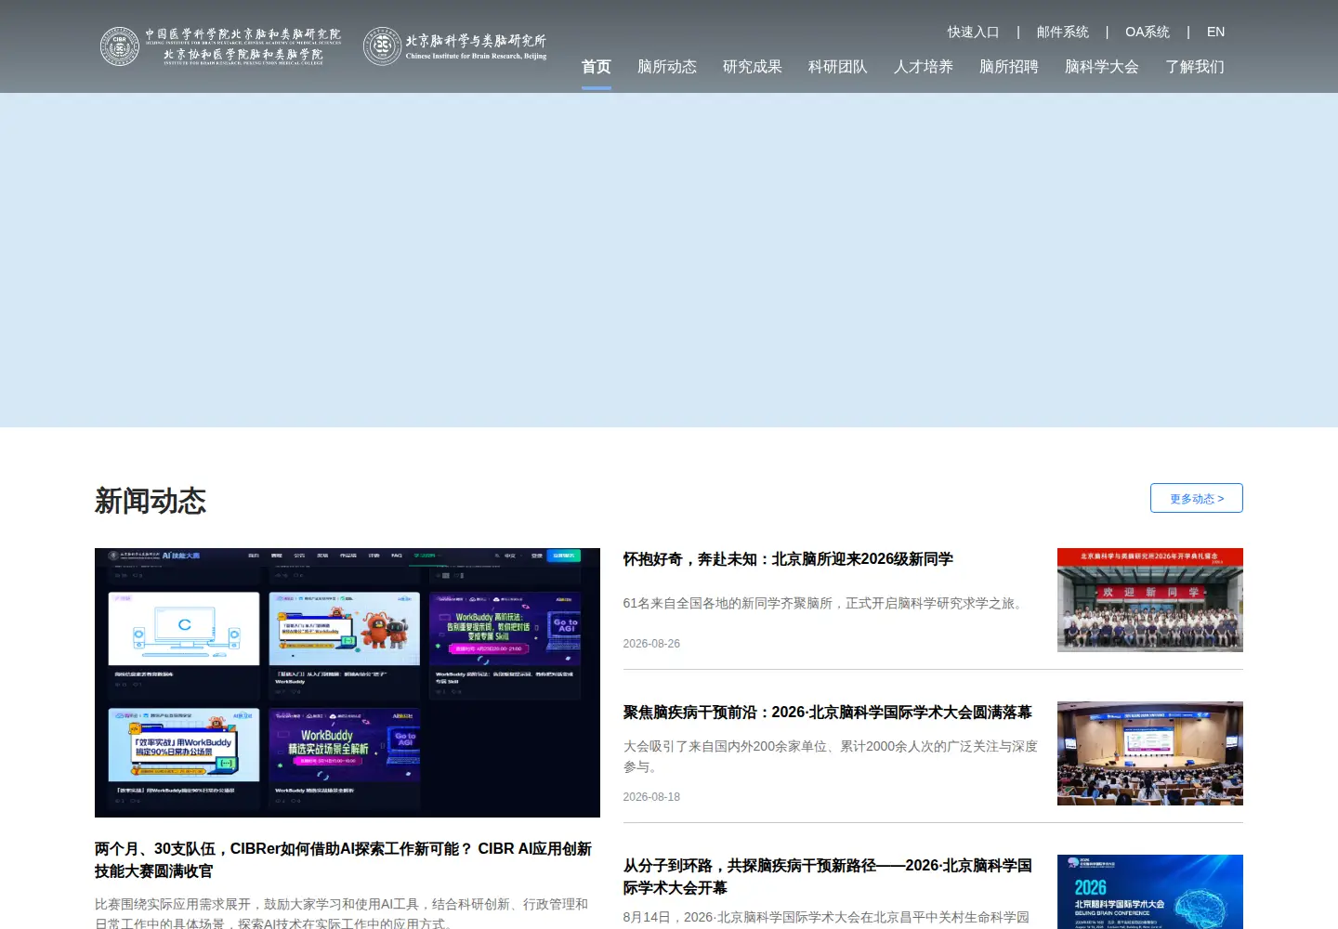Viewport: 1338px width, 929px height.
Task: Click the Chinese Institute for Brain Research logo
Action: coord(454,46)
